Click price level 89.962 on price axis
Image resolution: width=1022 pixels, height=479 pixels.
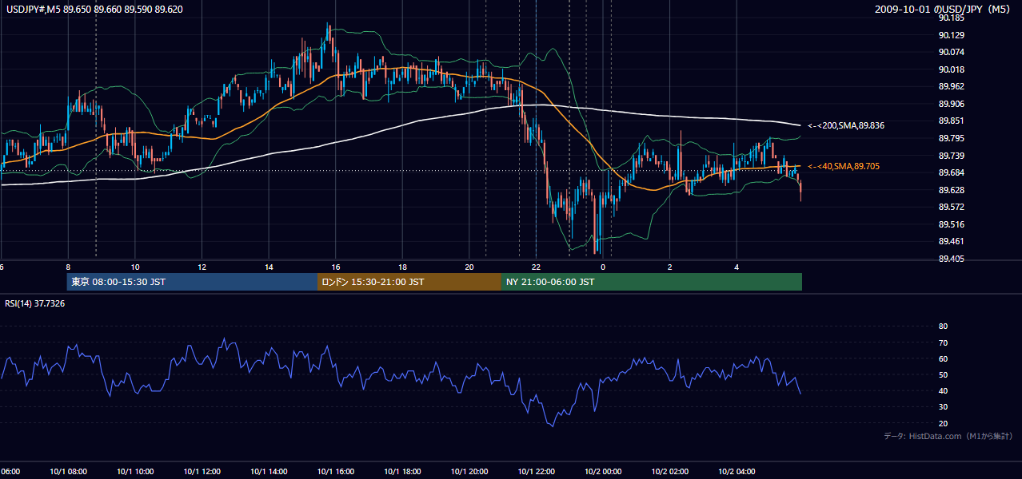[952, 86]
